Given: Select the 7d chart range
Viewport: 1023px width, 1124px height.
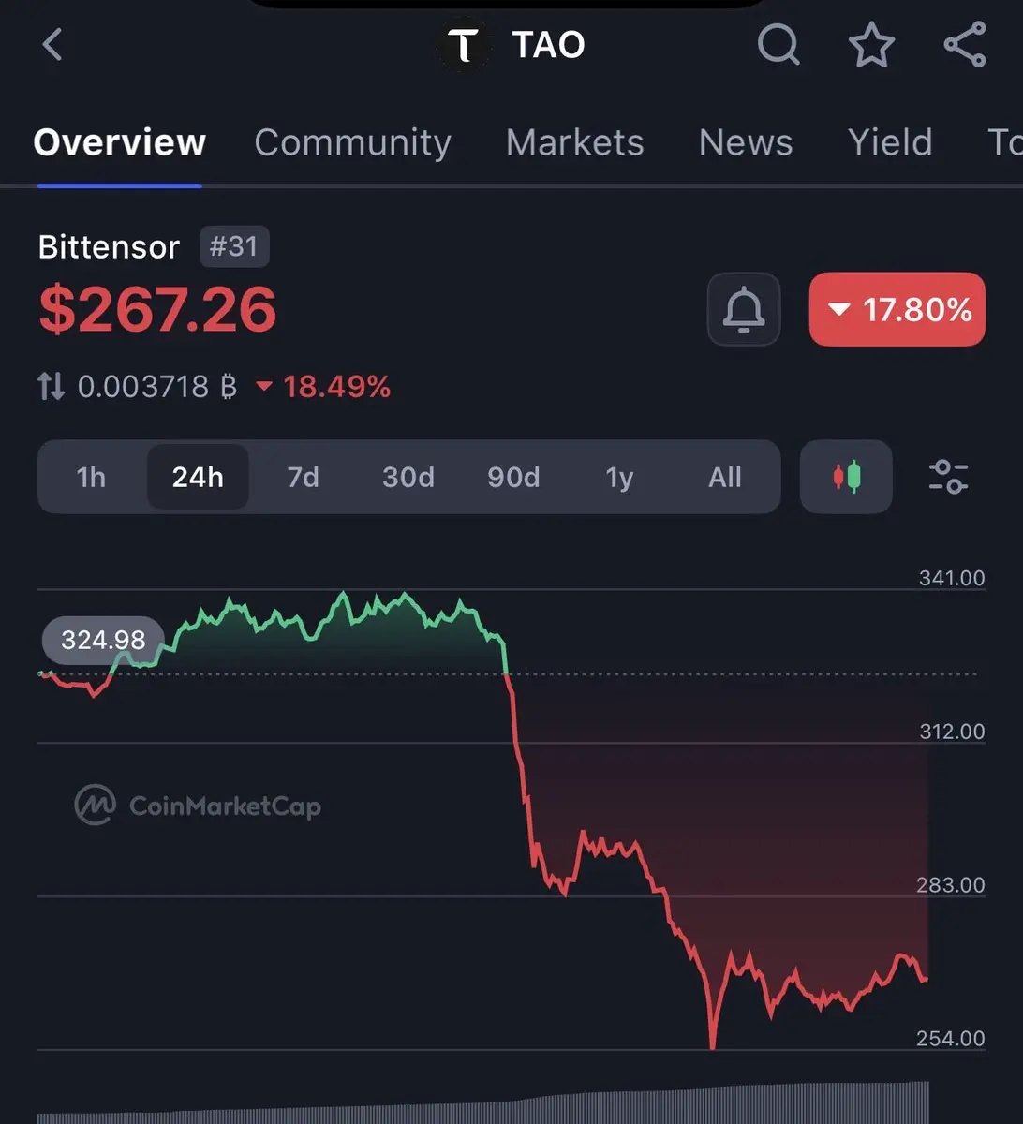Looking at the screenshot, I should coord(303,477).
